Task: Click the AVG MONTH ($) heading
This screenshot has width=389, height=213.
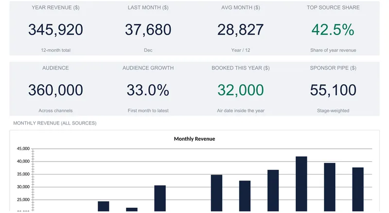Action: coord(240,7)
